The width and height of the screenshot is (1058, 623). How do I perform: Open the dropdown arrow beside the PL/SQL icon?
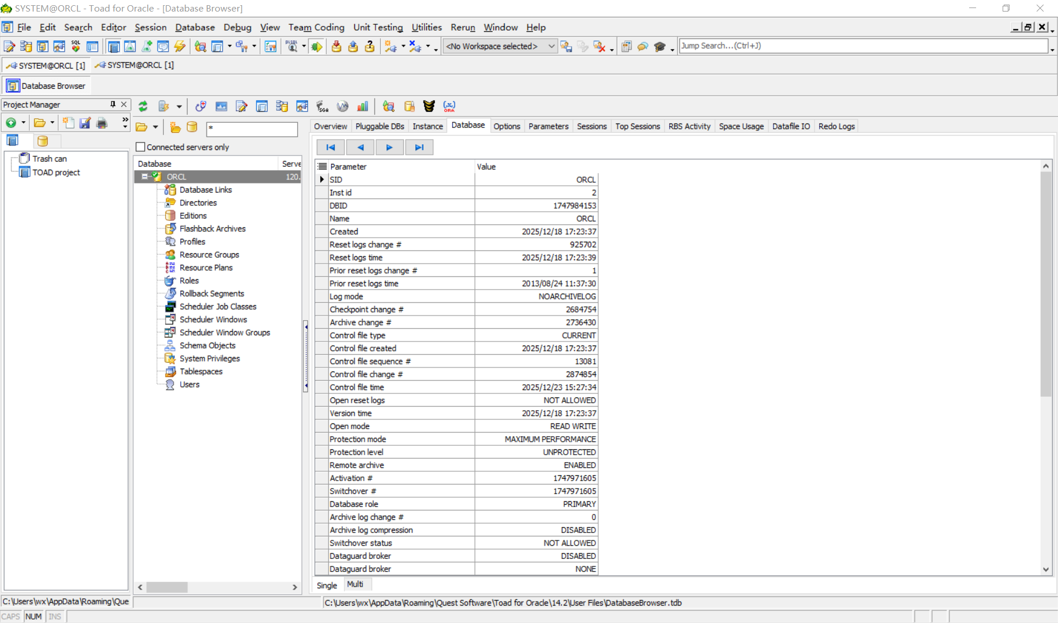pyautogui.click(x=304, y=47)
